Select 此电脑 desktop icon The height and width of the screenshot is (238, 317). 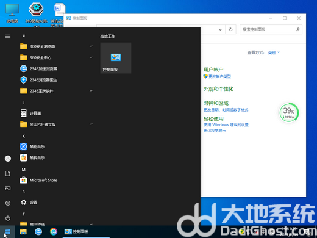coord(12,13)
